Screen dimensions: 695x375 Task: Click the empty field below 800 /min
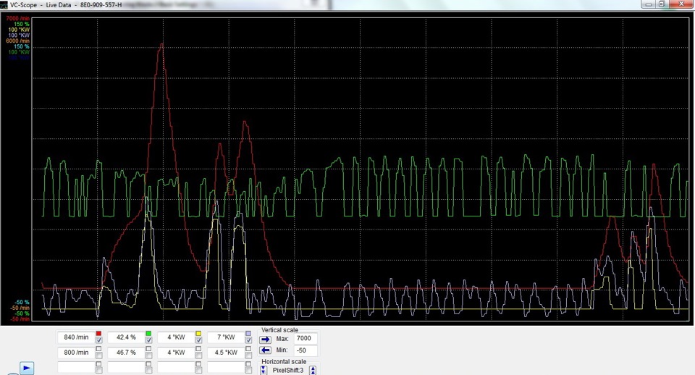[76, 368]
